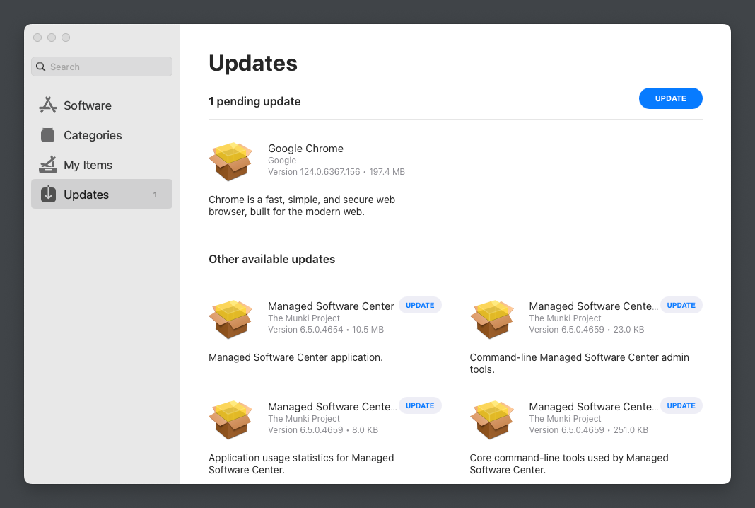Click package icon for admin tools update
This screenshot has height=508, width=755.
point(491,319)
